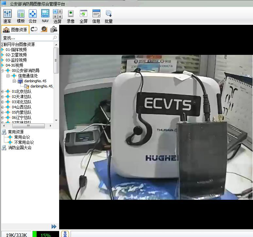Image resolution: width=253 pixels, height=237 pixels.
Task: Collapse the danbingNo.45 device node
Action: click(x=14, y=81)
